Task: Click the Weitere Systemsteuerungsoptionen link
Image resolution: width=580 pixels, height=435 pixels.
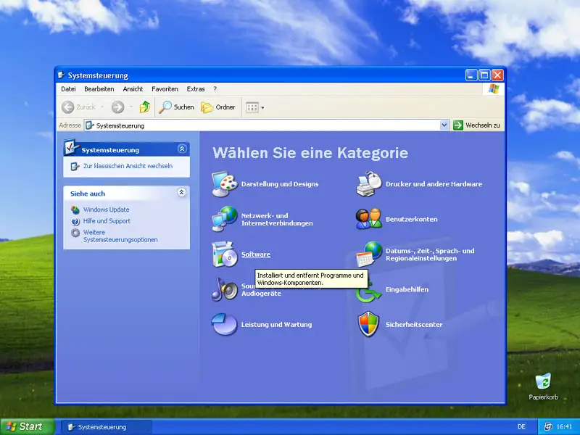Action: tap(120, 236)
